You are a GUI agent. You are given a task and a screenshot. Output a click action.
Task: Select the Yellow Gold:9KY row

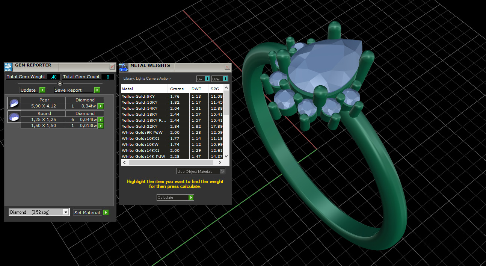coord(172,96)
